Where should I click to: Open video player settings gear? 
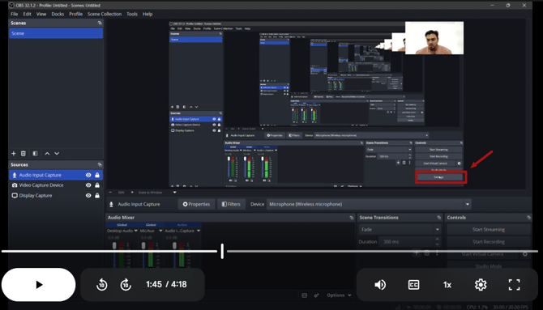pos(481,285)
